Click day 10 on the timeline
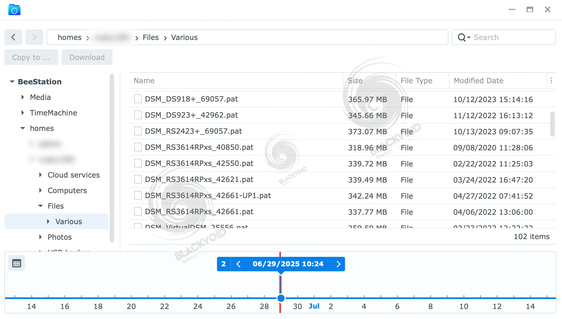 (464, 306)
